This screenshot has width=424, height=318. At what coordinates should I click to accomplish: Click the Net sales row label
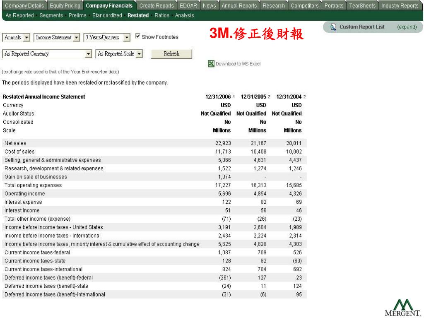[15, 143]
